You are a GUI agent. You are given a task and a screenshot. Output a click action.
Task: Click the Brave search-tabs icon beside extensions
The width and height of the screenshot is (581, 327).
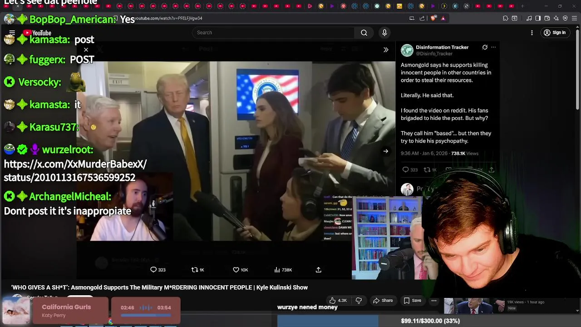tap(514, 18)
